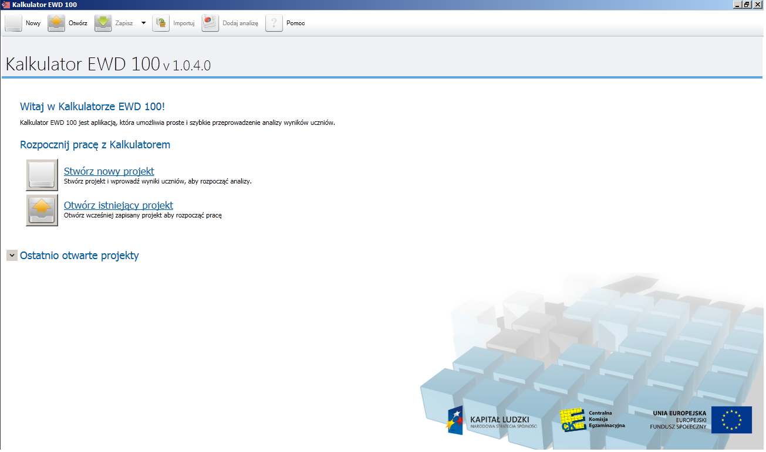Click the Pomoc question mark icon
Viewport: 766px width, 452px height.
(x=274, y=23)
